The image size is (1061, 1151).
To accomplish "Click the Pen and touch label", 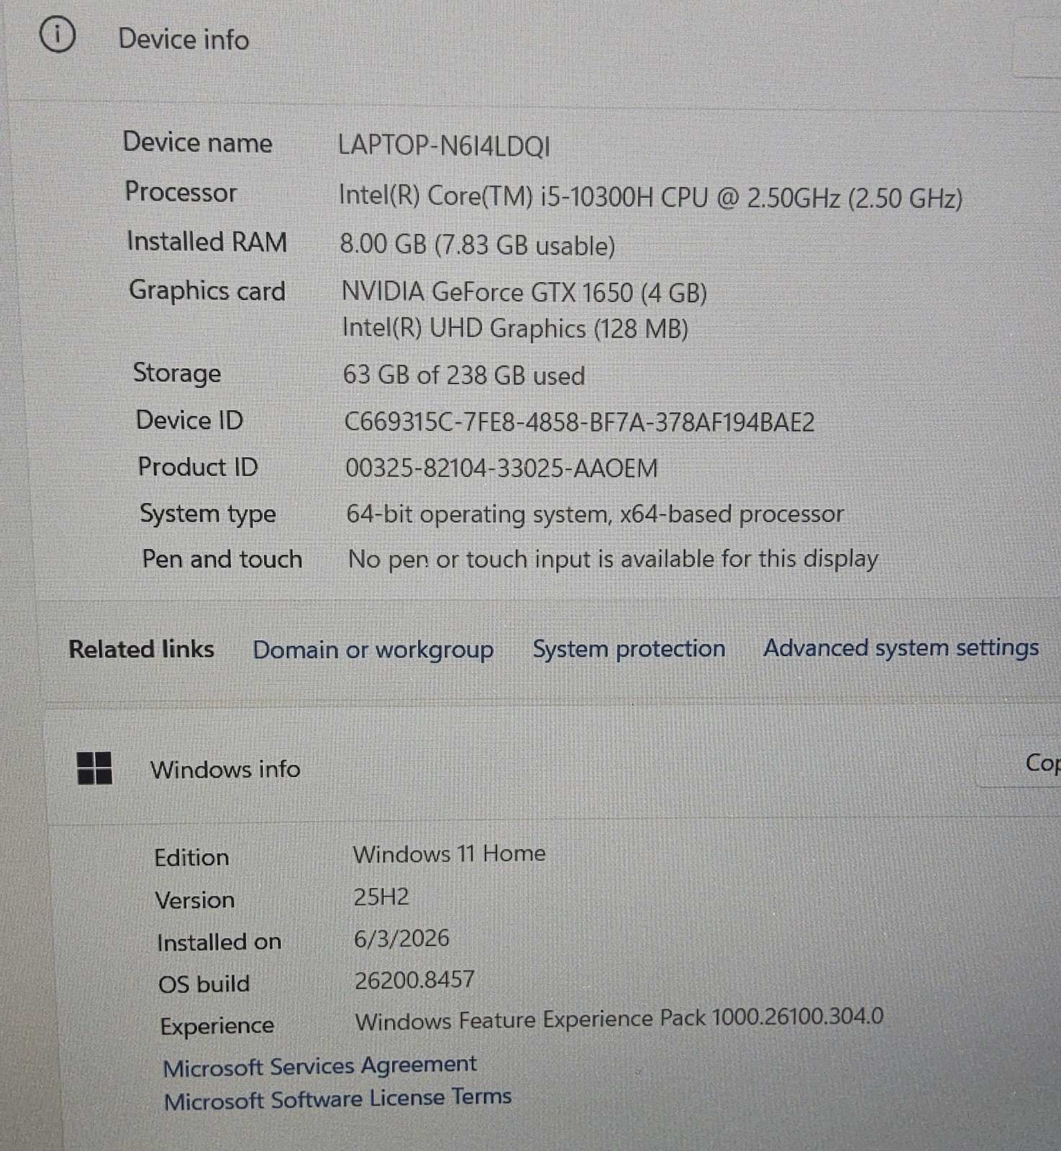I will (x=222, y=559).
